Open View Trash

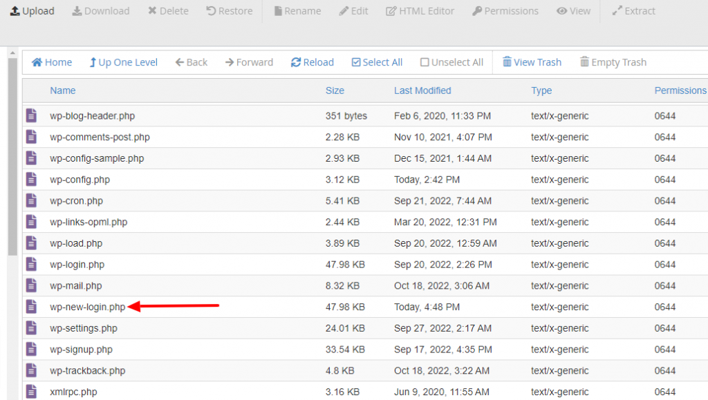532,62
